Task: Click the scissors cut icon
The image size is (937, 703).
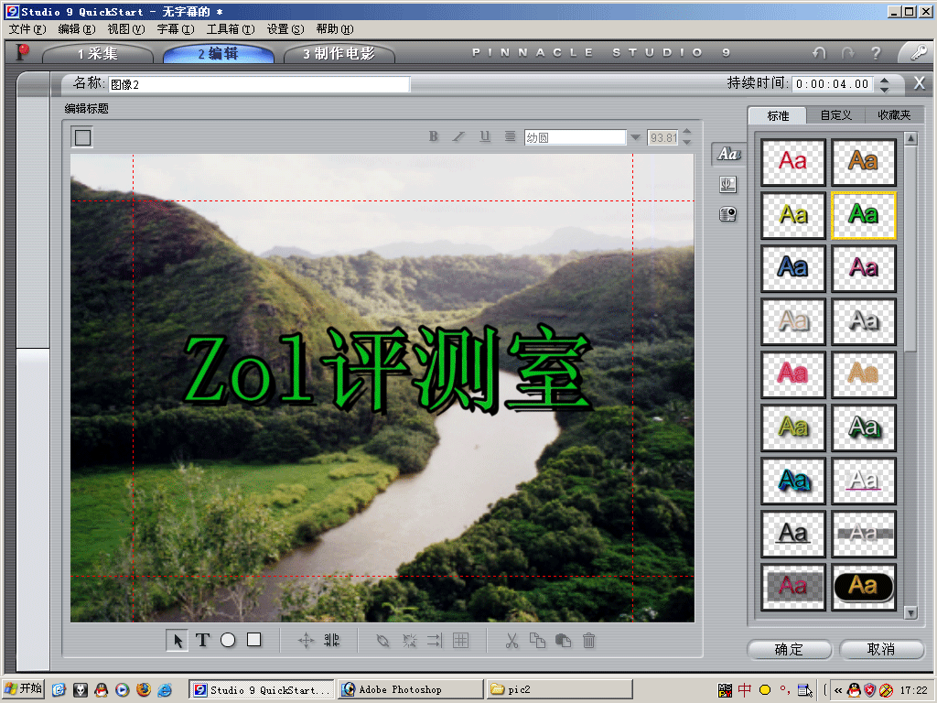Action: (512, 641)
